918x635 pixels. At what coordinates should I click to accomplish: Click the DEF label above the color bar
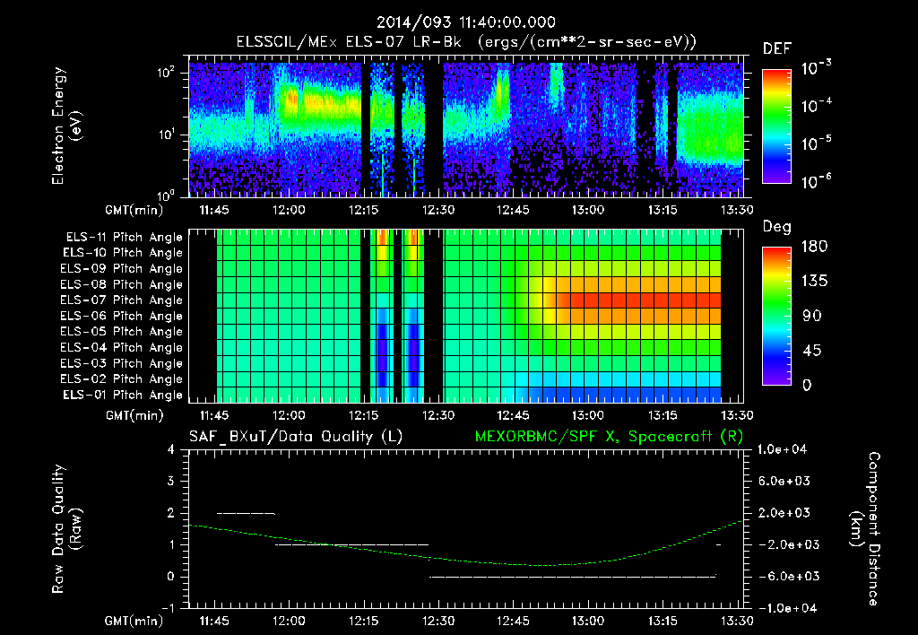tap(777, 49)
